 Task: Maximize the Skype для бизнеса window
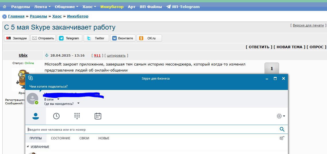tap(275, 78)
